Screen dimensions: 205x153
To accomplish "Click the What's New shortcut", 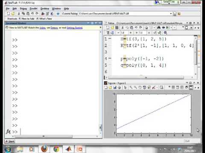I will (x=44, y=19).
